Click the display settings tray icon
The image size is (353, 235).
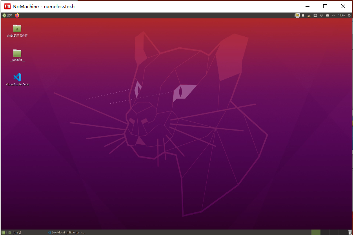pyautogui.click(x=297, y=16)
